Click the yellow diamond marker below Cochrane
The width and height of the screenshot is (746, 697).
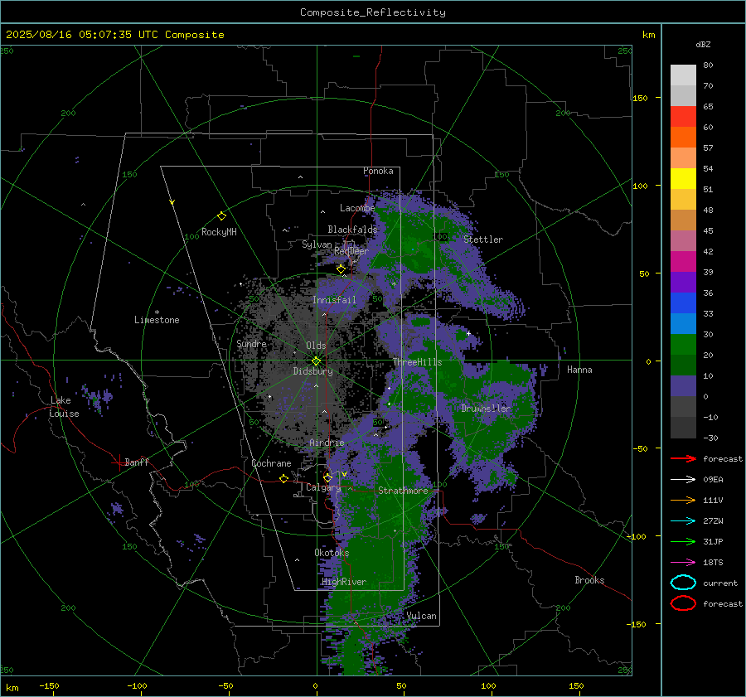click(283, 478)
